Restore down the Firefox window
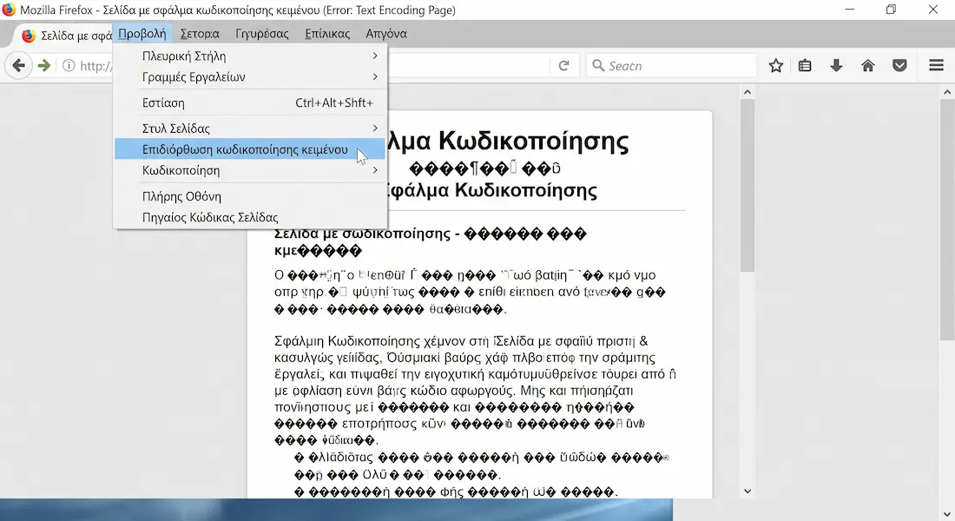The width and height of the screenshot is (955, 521). tap(891, 10)
